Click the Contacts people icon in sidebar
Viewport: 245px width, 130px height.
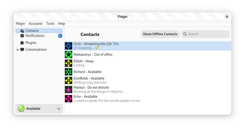pos(22,30)
